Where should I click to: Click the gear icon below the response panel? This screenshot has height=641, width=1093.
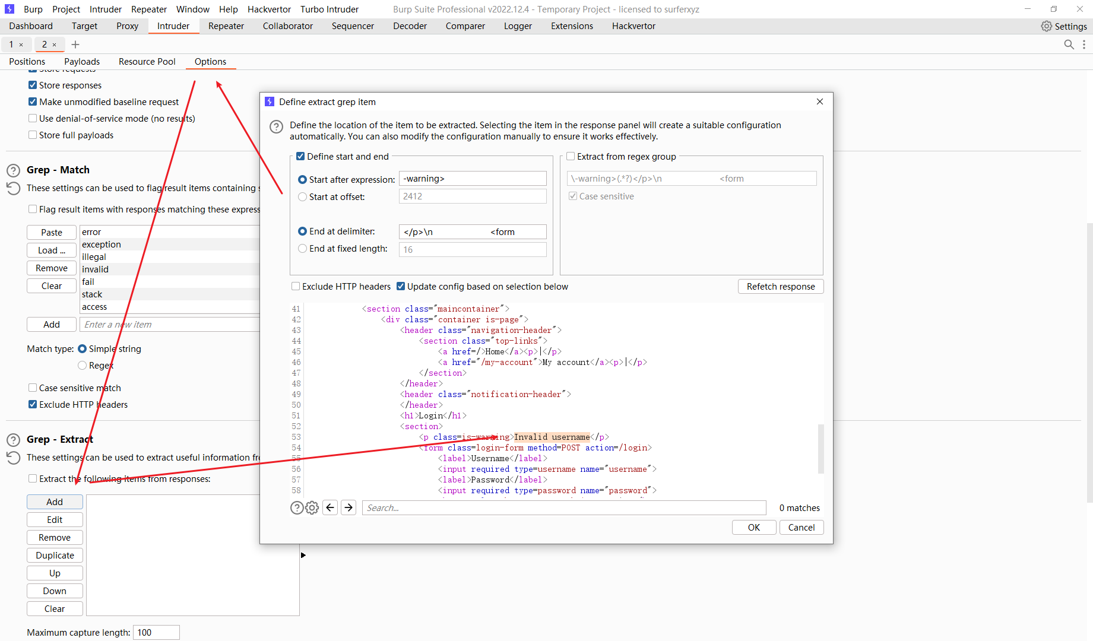pyautogui.click(x=312, y=507)
